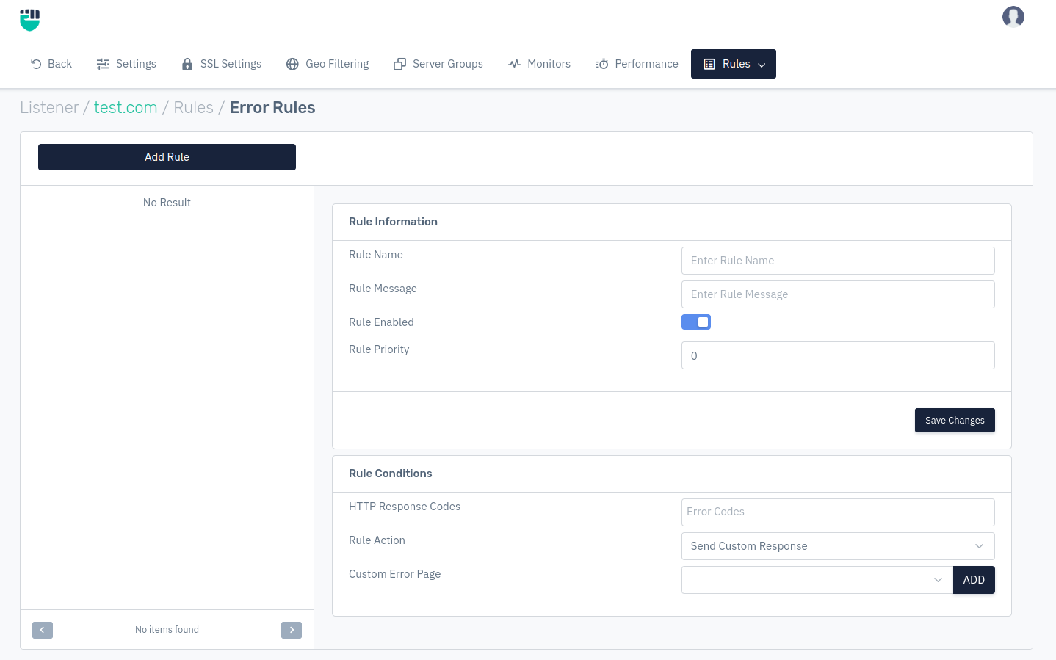Focus the Error Codes input field

pyautogui.click(x=838, y=512)
